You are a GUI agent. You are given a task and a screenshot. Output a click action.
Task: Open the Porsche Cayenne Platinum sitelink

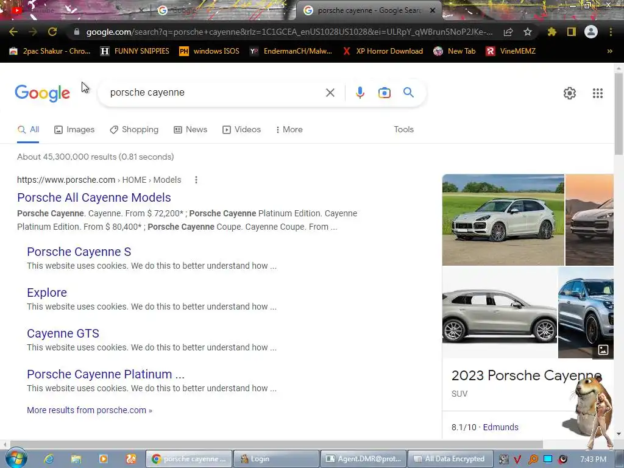pos(105,375)
